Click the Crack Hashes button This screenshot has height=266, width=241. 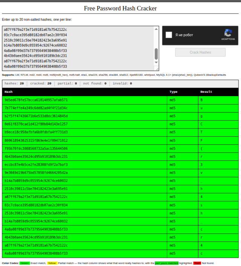200,52
